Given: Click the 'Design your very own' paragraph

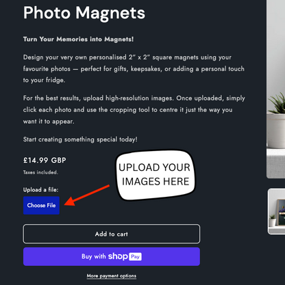Looking at the screenshot, I should [134, 68].
